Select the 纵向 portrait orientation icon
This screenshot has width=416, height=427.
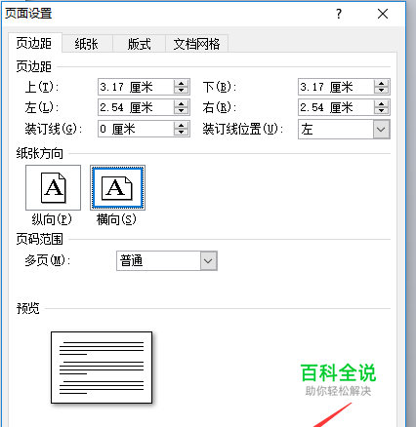[x=53, y=187]
